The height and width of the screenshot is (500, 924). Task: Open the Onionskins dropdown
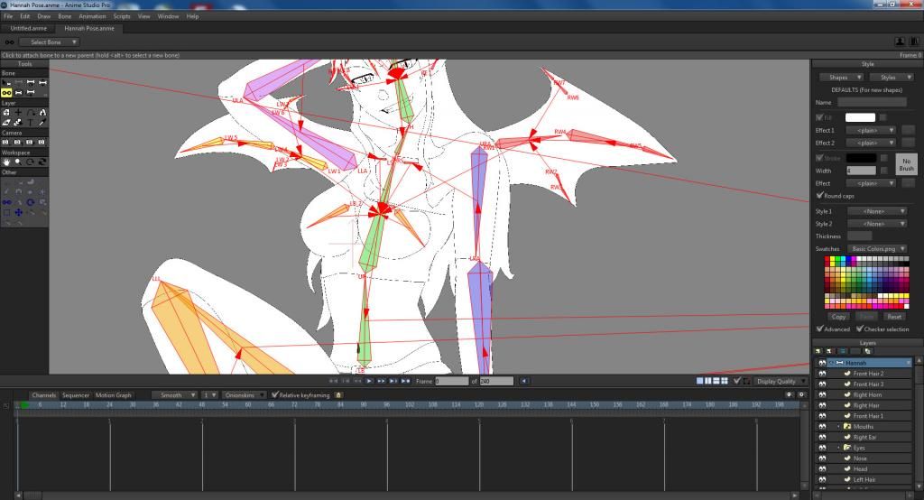pos(244,395)
